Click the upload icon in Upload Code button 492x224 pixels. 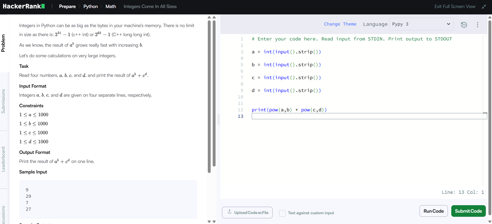point(229,212)
